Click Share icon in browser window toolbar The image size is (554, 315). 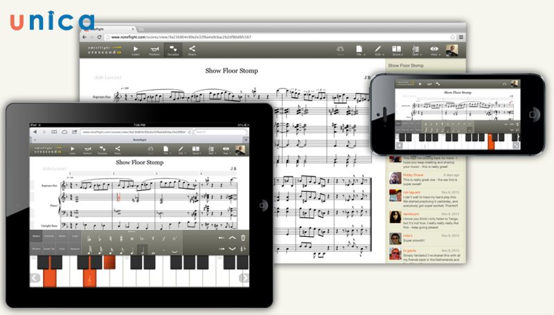pos(192,50)
